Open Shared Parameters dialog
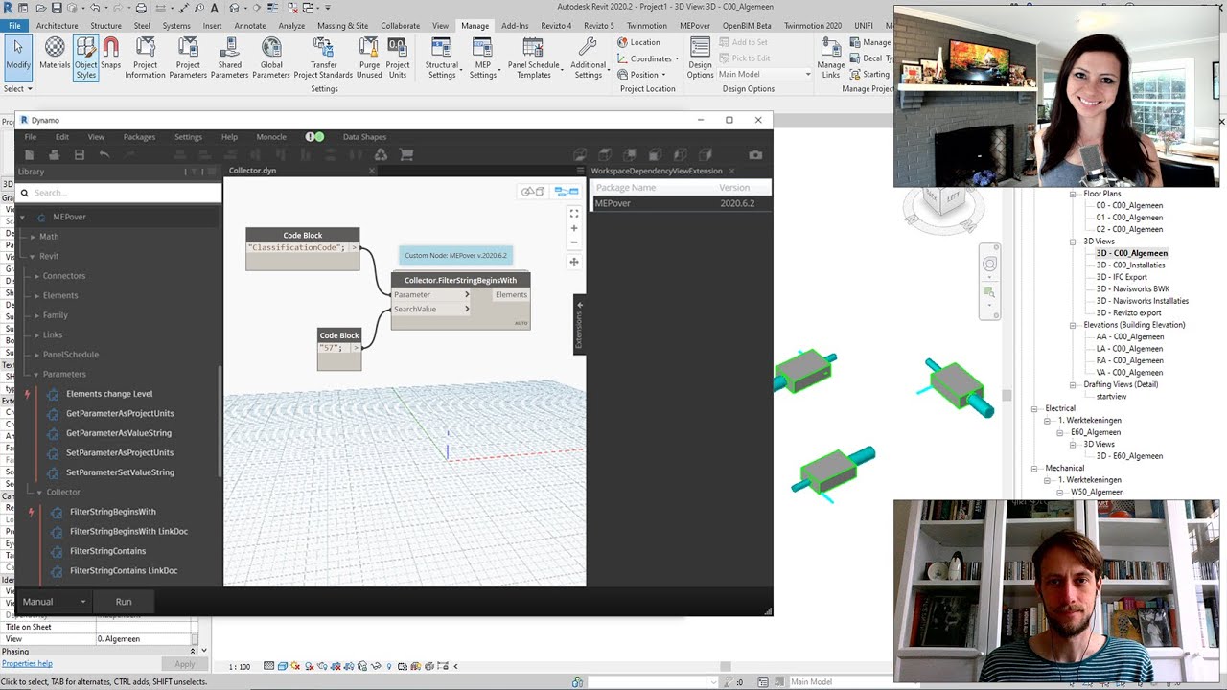 coord(229,57)
